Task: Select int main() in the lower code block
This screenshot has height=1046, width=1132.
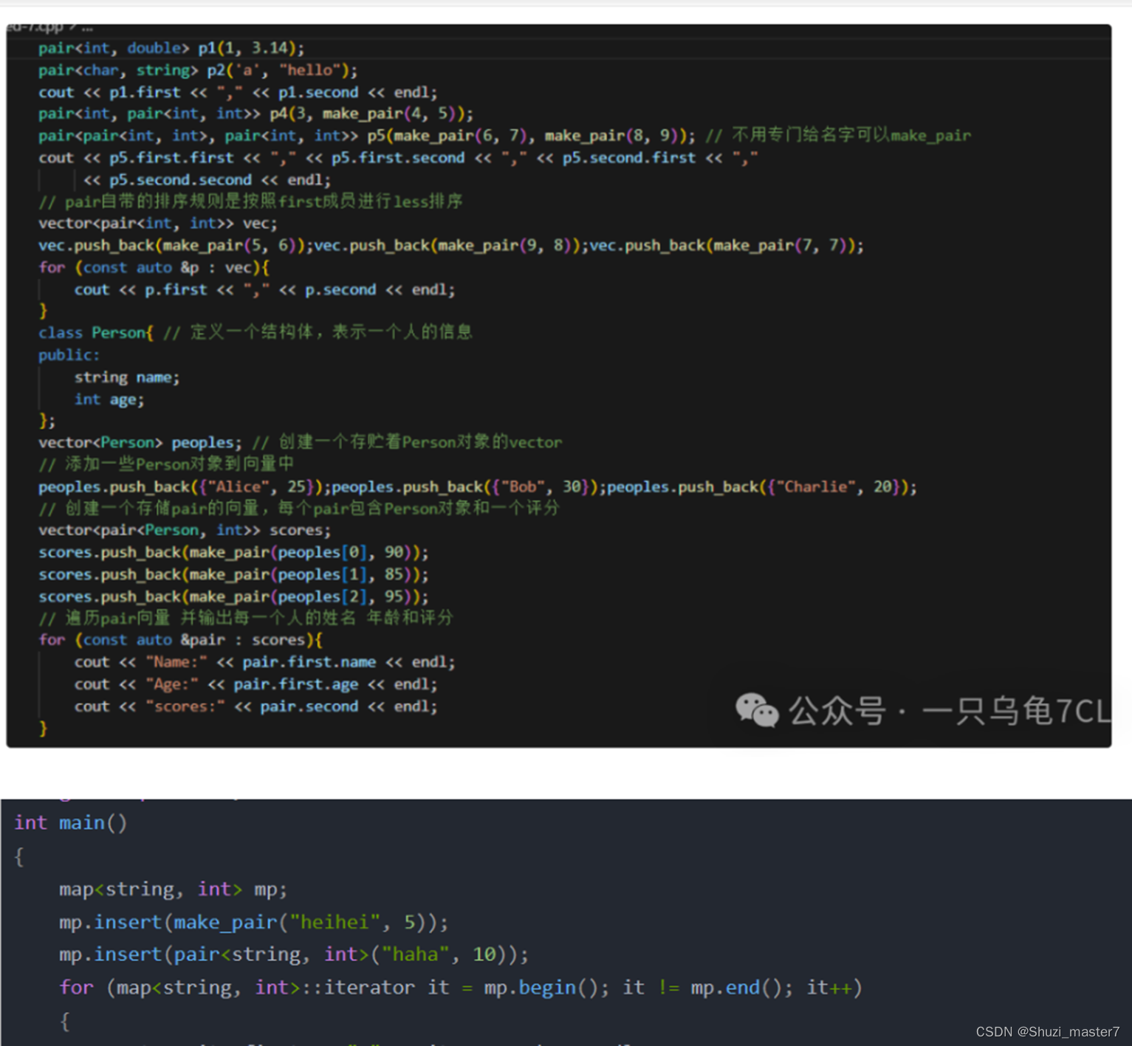Action: tap(69, 822)
